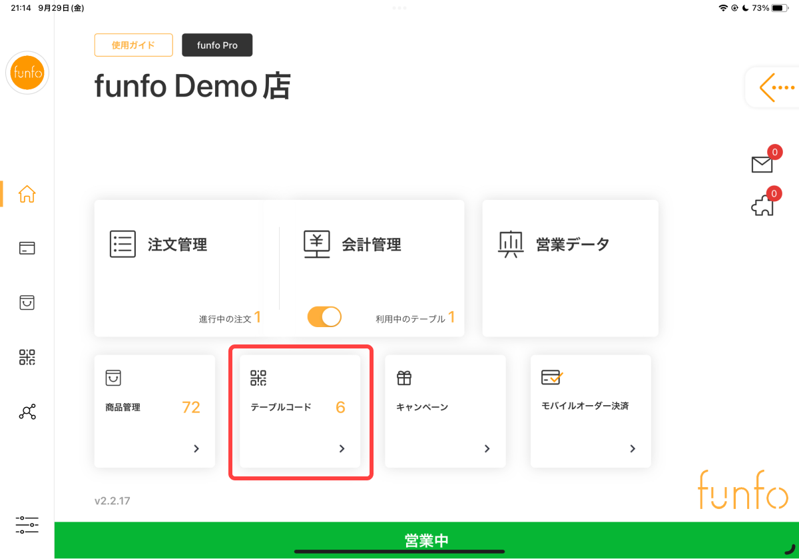Viewport: 799px width, 559px height.
Task: Click the 営業データ chart board icon
Action: (x=511, y=245)
